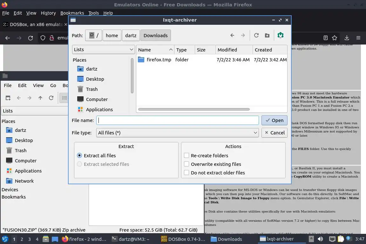Switch to DOSBox 0.74-3 taskbar window
Image resolution: width=366 pixels, height=244 pixels.
[x=183, y=239]
